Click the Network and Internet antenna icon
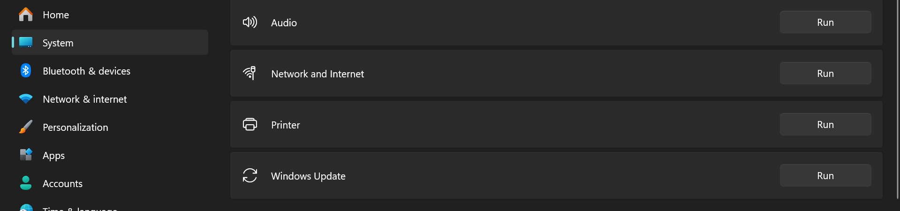Image resolution: width=900 pixels, height=211 pixels. tap(250, 73)
